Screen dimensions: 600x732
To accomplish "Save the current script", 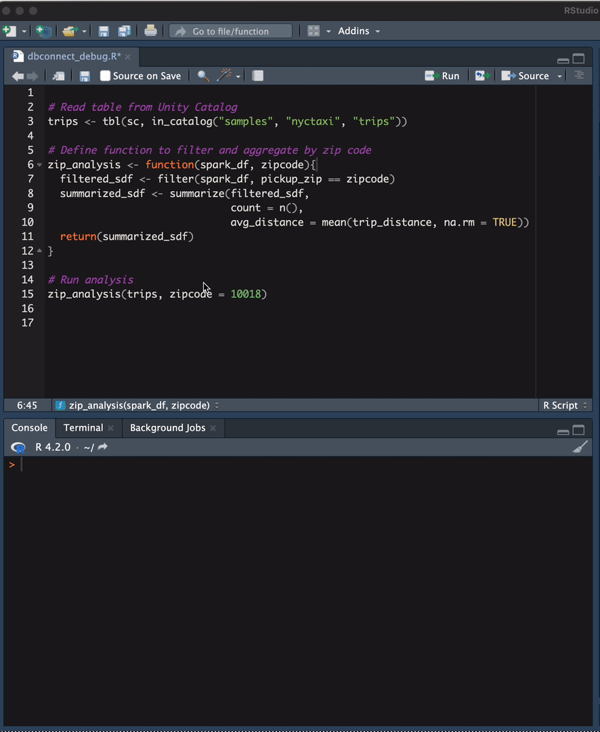I will pos(103,30).
